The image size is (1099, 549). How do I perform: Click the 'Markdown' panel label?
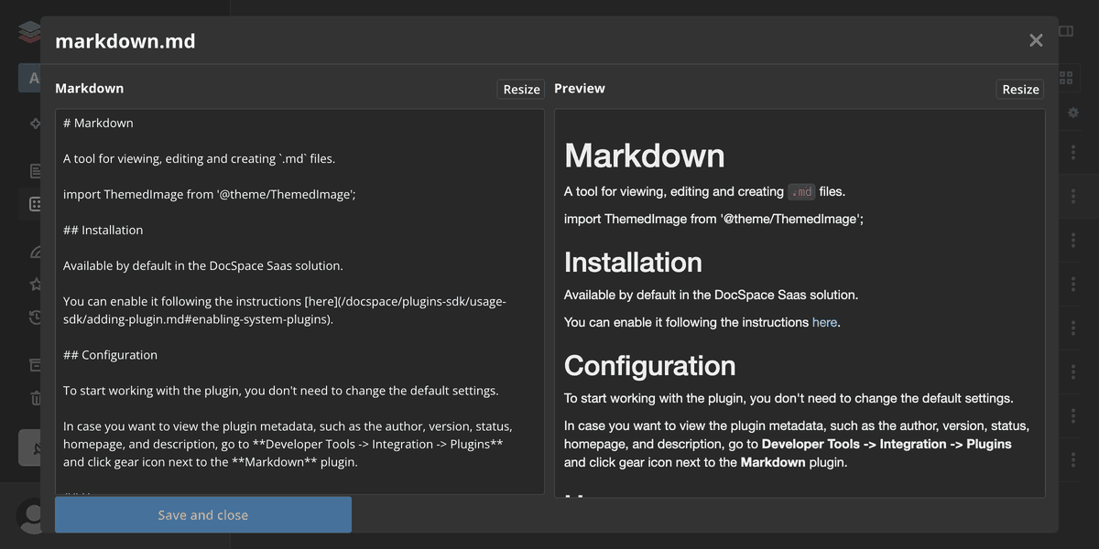coord(89,88)
